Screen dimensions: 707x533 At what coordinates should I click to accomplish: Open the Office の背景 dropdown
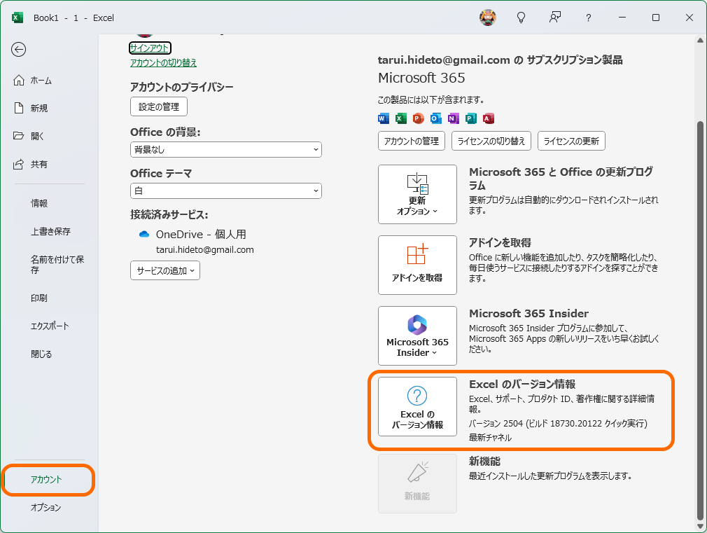click(225, 149)
